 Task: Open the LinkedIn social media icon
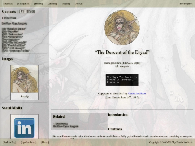pyautogui.click(x=25, y=128)
